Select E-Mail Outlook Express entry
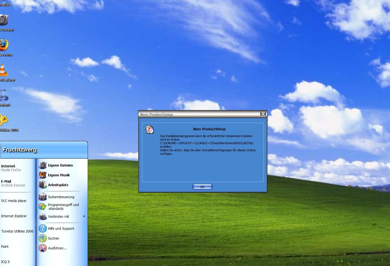Image resolution: width=390 pixels, height=266 pixels. point(17,183)
